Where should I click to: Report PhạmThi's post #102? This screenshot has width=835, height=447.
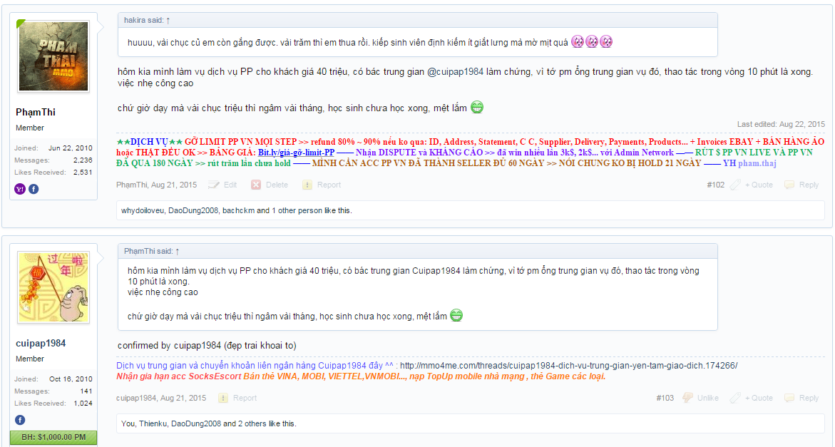coord(322,185)
